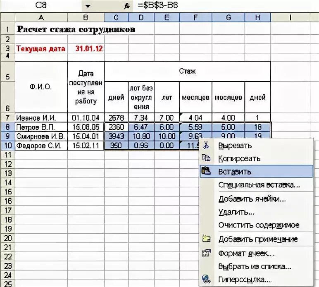Select row 3 header
Viewport: 319px width, 287px height.
point(8,48)
